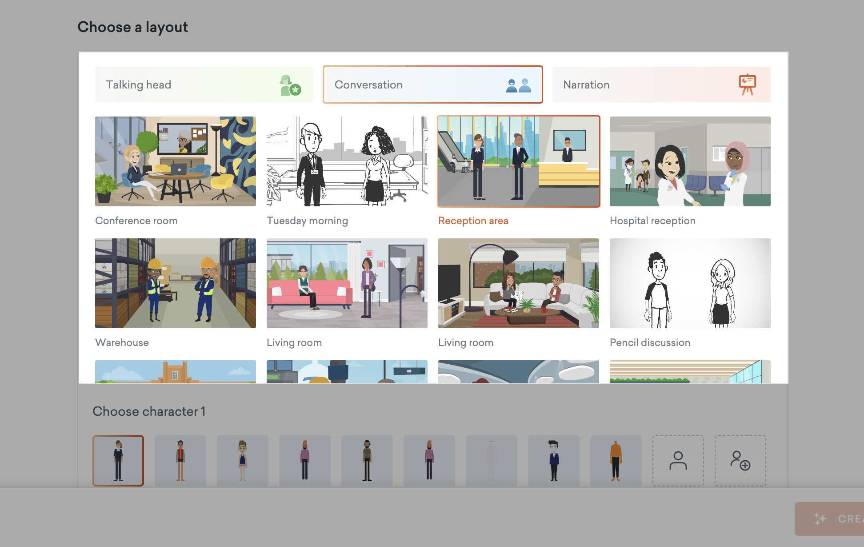This screenshot has height=547, width=864.
Task: Click the Living room label under white sofa
Action: [x=465, y=342]
